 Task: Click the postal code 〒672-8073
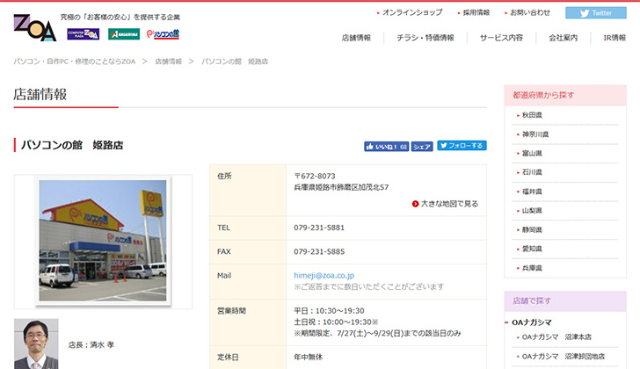(x=315, y=176)
